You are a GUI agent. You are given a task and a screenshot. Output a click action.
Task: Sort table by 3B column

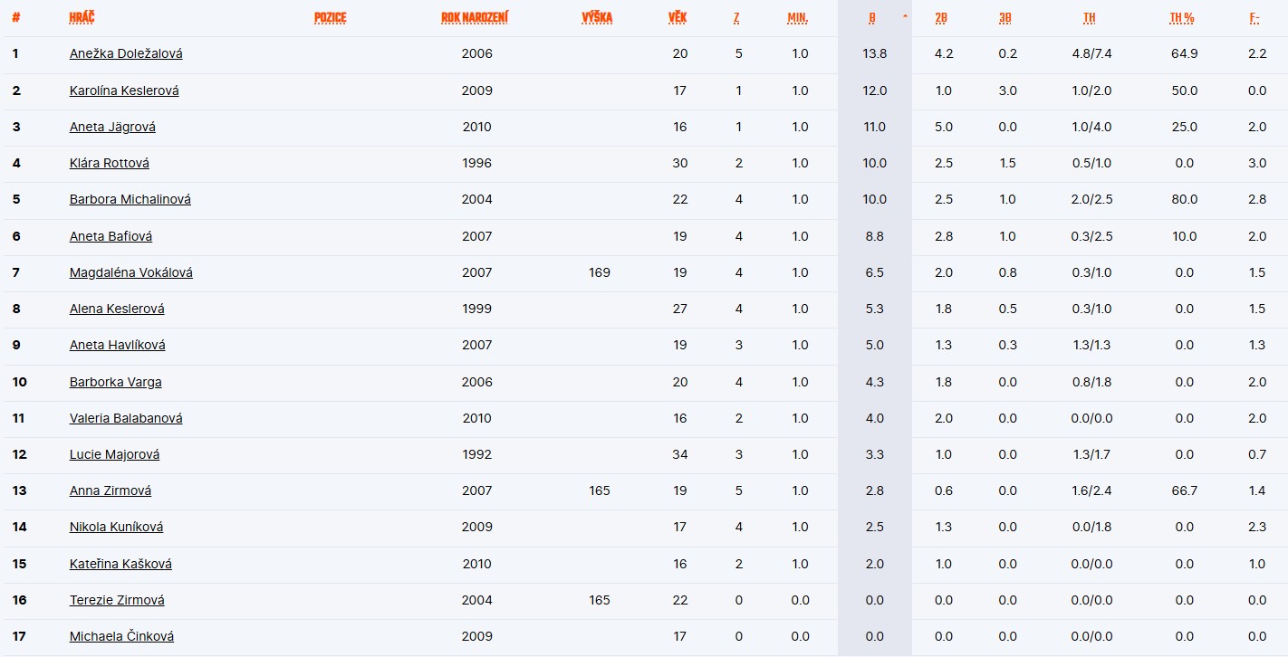1005,18
